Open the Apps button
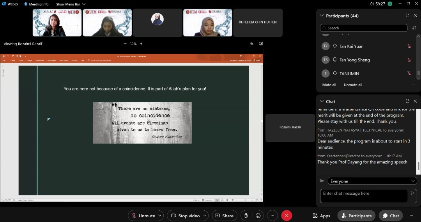The image size is (421, 222). pos(321,215)
